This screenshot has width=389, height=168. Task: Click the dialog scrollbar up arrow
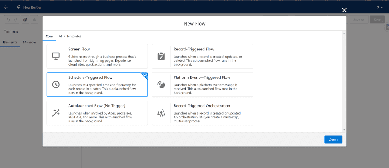click(x=344, y=33)
